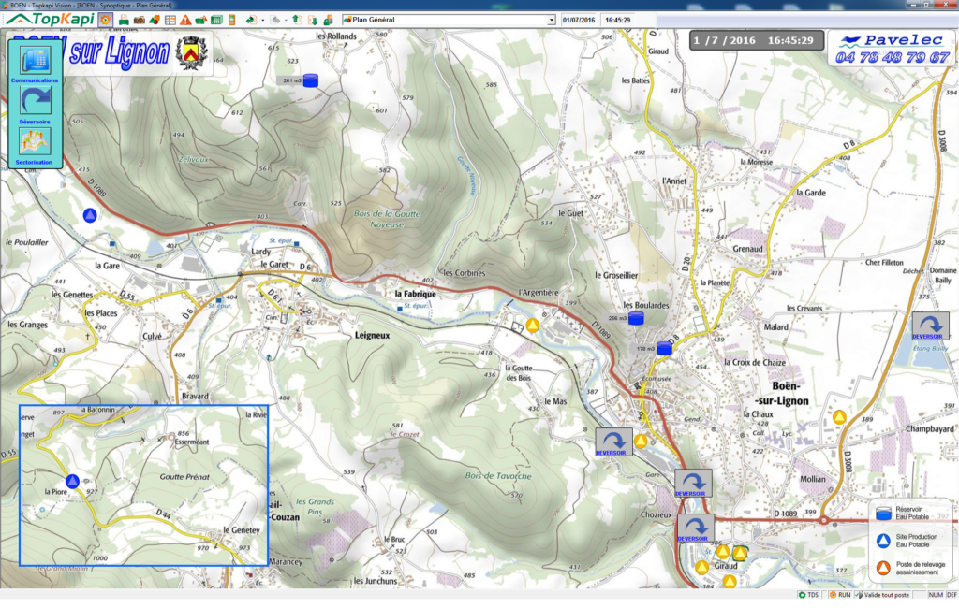Click the la Piore inset map thumbnail
Screen dimensions: 959x608
pos(143,485)
